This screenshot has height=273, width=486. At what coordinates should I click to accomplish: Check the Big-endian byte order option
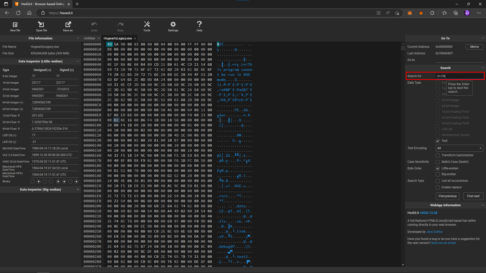(437, 174)
